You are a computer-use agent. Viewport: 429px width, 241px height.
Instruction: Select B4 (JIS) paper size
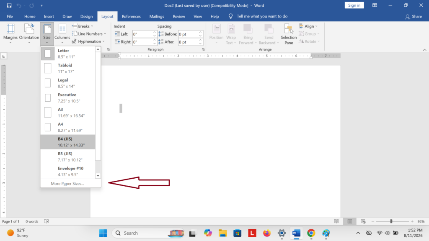pyautogui.click(x=68, y=142)
